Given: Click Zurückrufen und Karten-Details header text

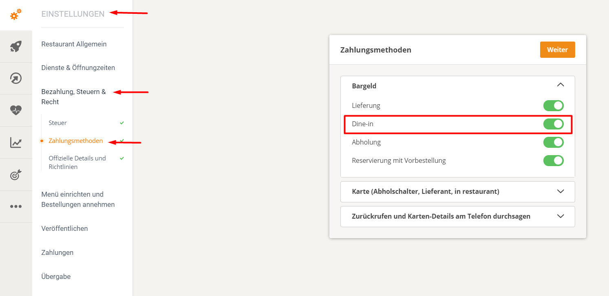Looking at the screenshot, I should pyautogui.click(x=441, y=216).
